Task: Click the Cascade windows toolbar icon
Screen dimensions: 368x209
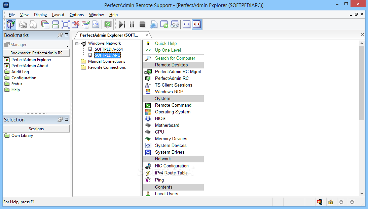Action: pos(45,24)
